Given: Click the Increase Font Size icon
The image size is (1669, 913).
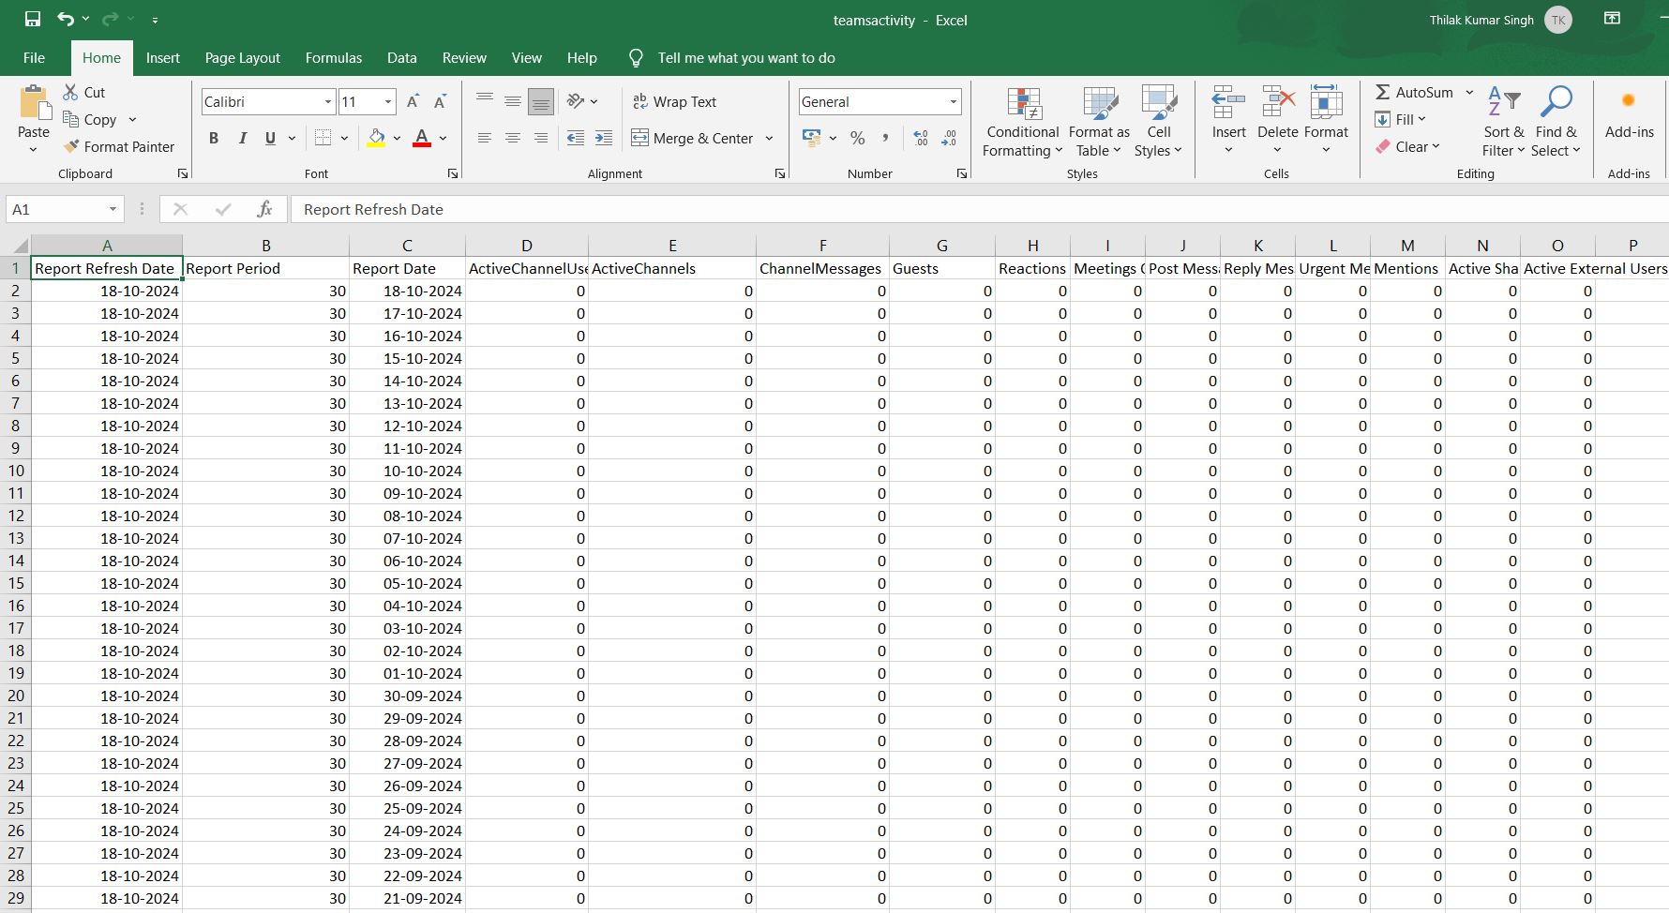Looking at the screenshot, I should click(413, 101).
